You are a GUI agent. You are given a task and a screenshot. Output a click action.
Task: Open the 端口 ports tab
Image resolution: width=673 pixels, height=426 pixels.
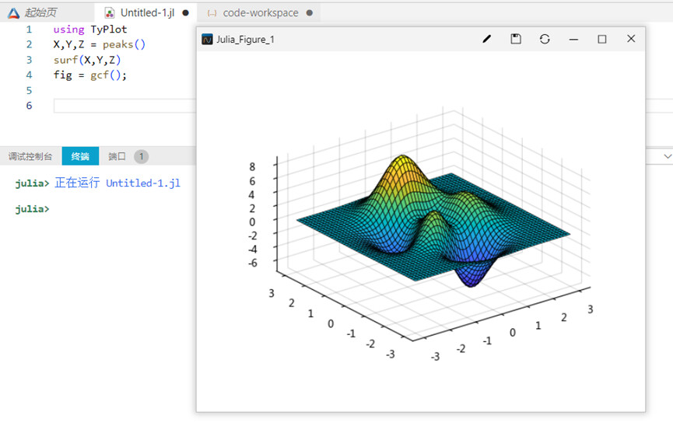pyautogui.click(x=117, y=156)
